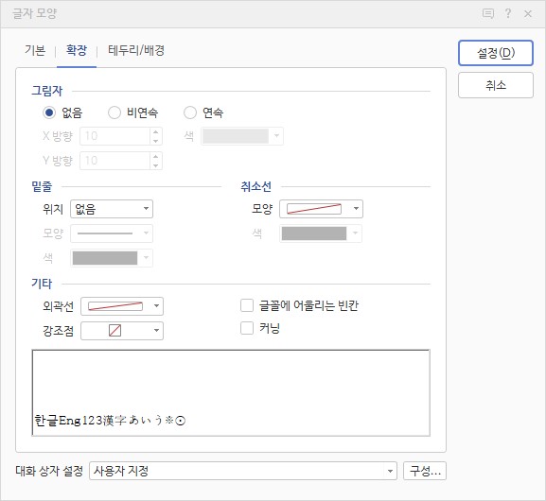The image size is (546, 501).
Task: Select the 확장 tab
Action: pos(77,50)
